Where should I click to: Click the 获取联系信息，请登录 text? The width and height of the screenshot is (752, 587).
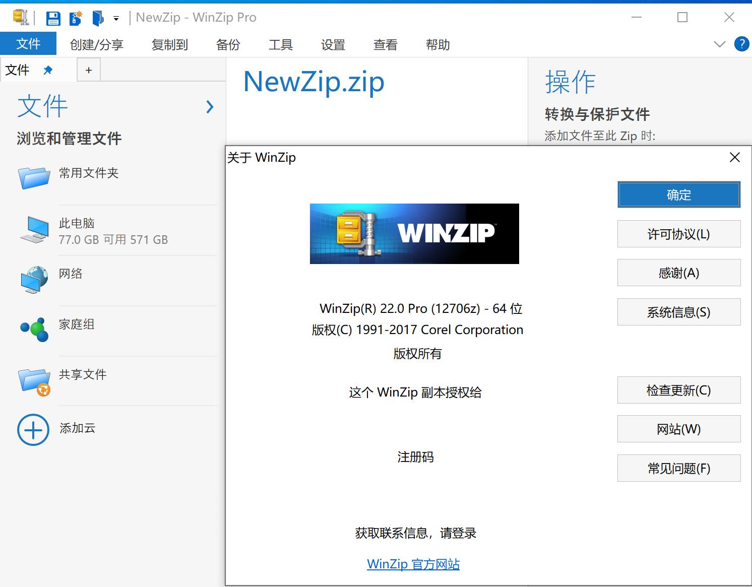pyautogui.click(x=416, y=533)
